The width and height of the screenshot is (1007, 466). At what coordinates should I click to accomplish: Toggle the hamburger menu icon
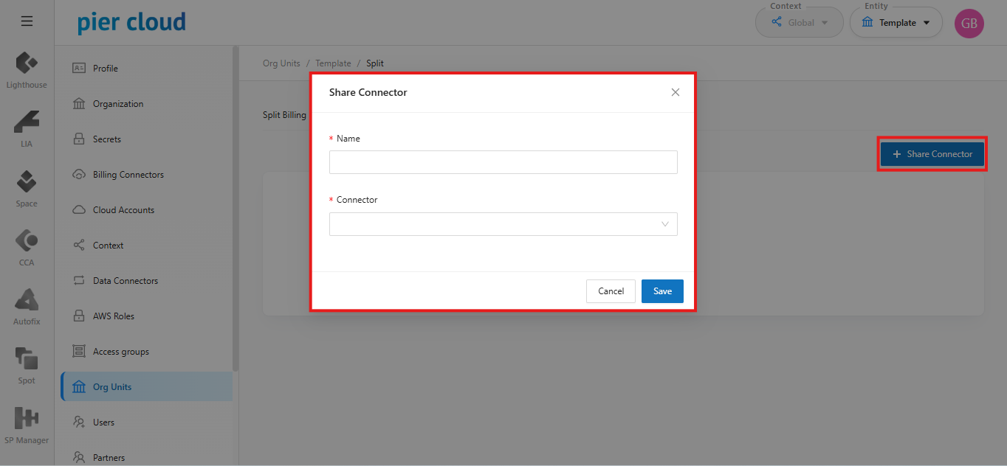tap(27, 21)
